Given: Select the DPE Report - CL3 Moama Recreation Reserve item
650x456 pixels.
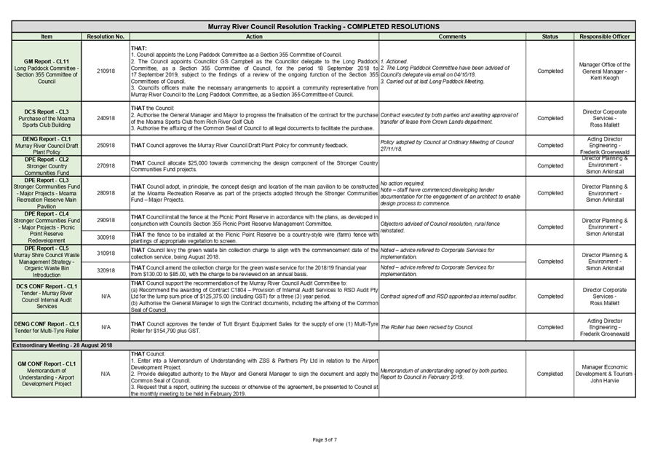Looking at the screenshot, I should (x=47, y=193).
